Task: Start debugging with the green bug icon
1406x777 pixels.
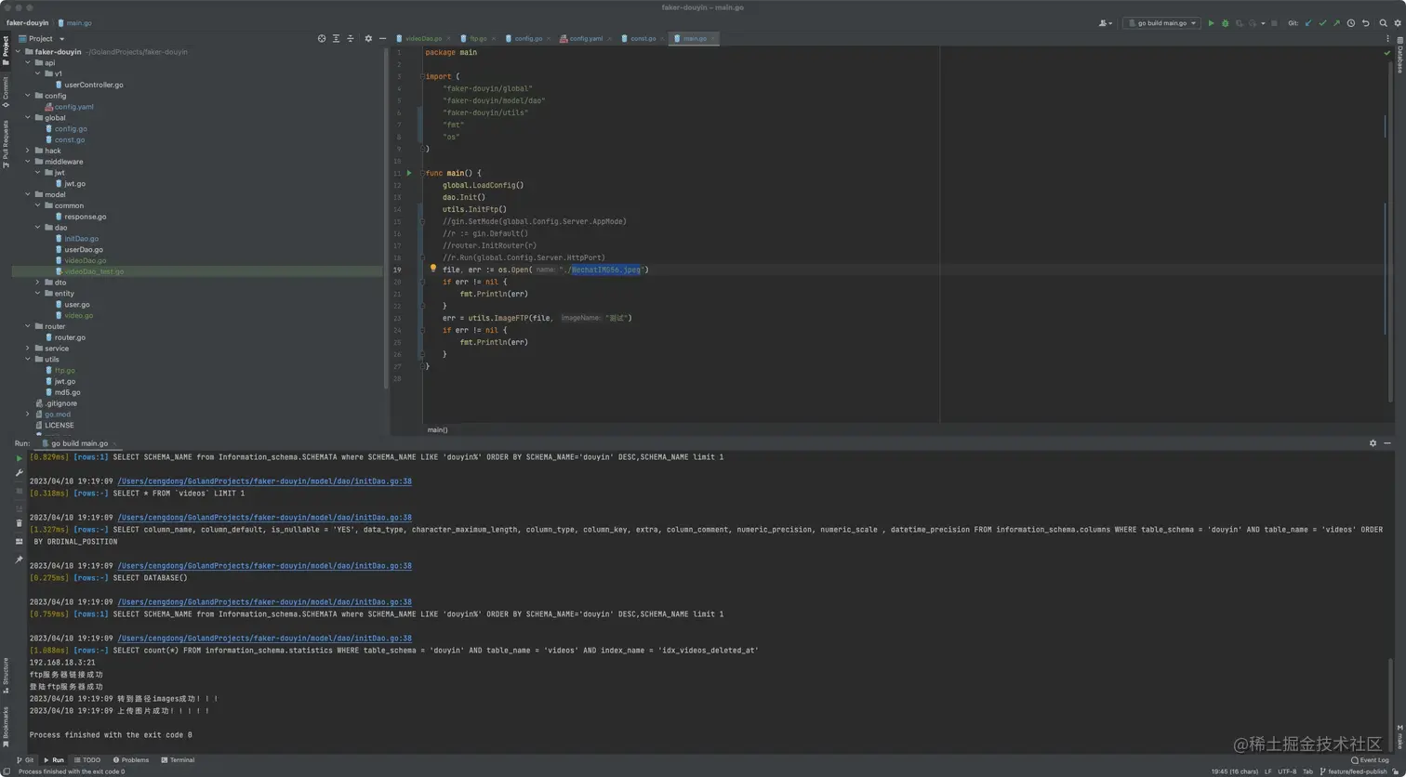Action: 1225,23
